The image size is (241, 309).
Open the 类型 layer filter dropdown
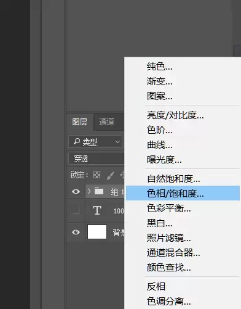click(95, 142)
